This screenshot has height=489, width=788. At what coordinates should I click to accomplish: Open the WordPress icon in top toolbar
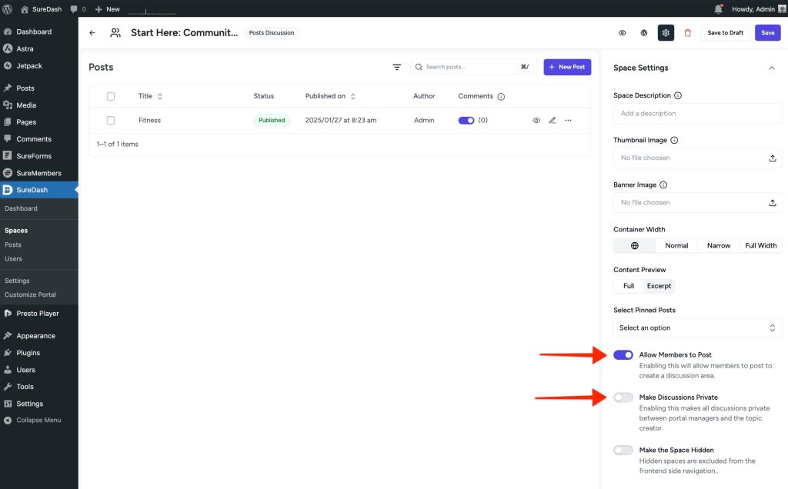[x=643, y=32]
